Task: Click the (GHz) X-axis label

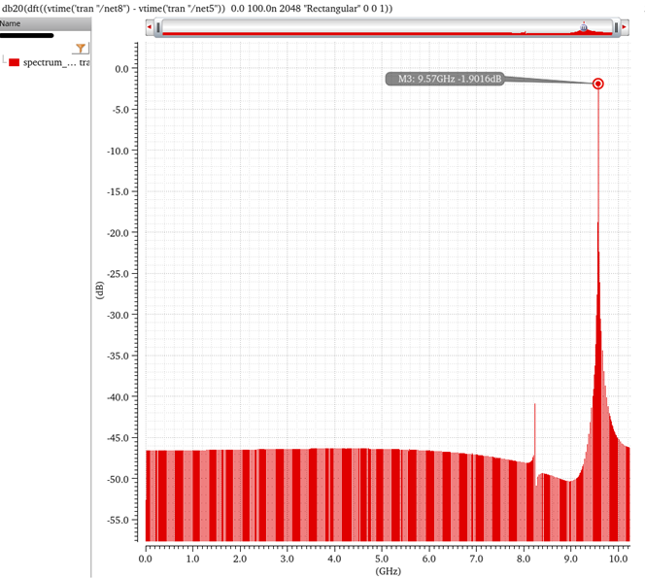Action: click(388, 571)
